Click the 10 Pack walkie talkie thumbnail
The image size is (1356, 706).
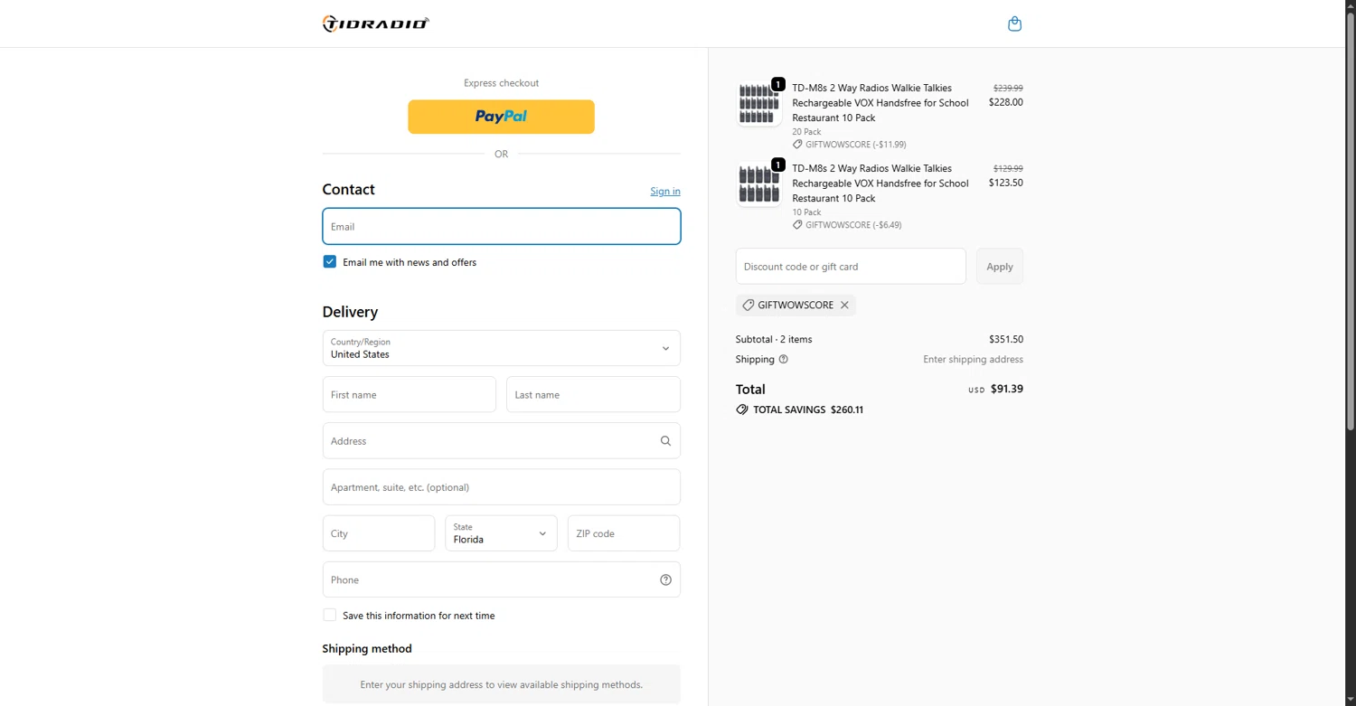coord(758,184)
